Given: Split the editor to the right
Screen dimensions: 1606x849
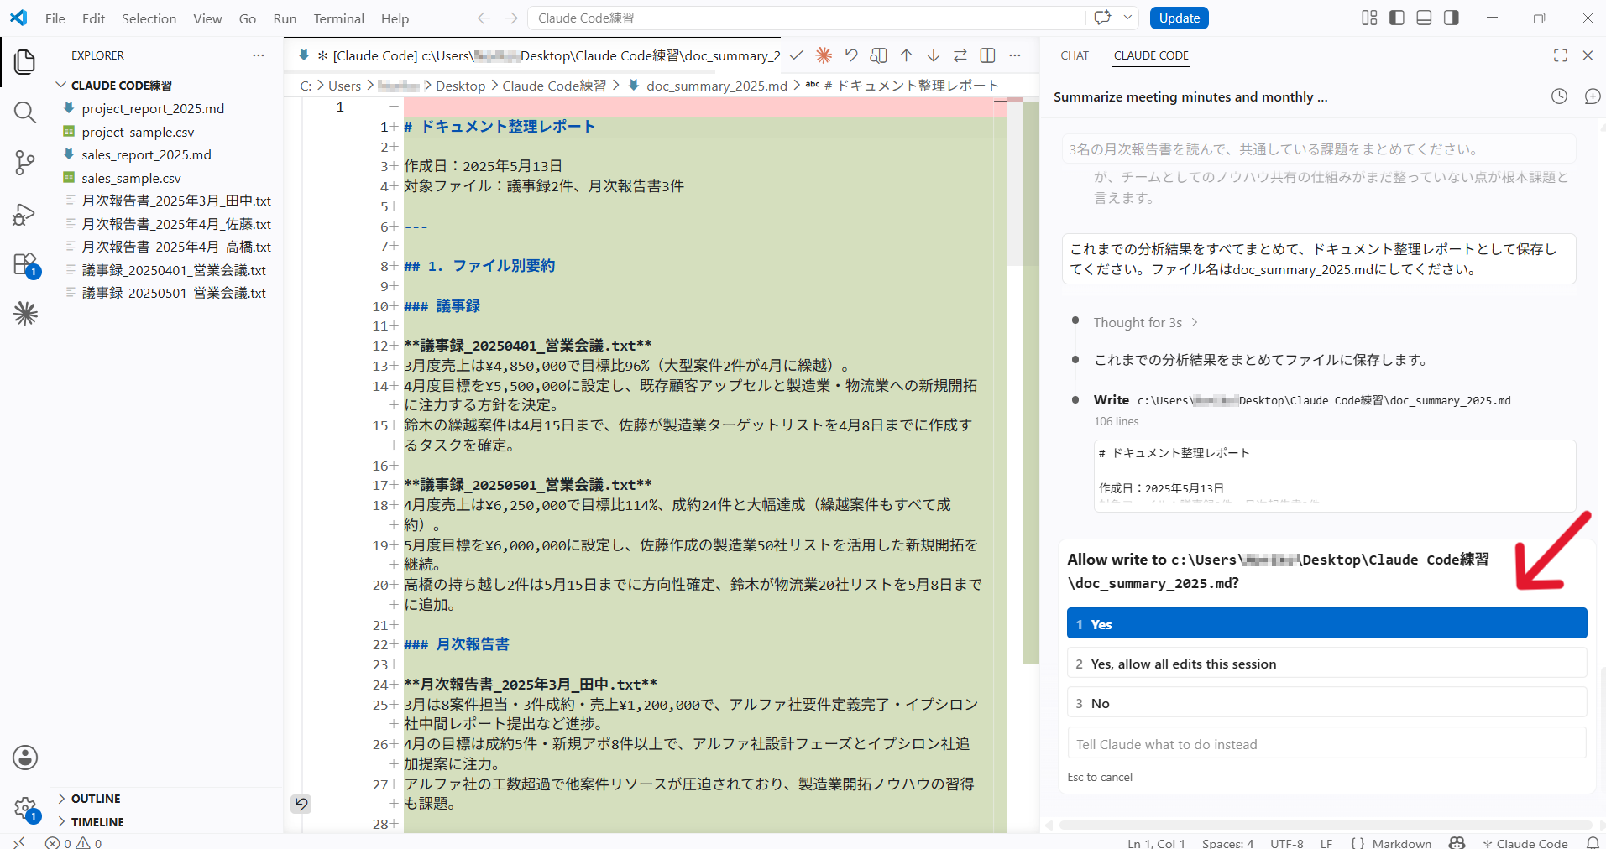Looking at the screenshot, I should pos(987,55).
